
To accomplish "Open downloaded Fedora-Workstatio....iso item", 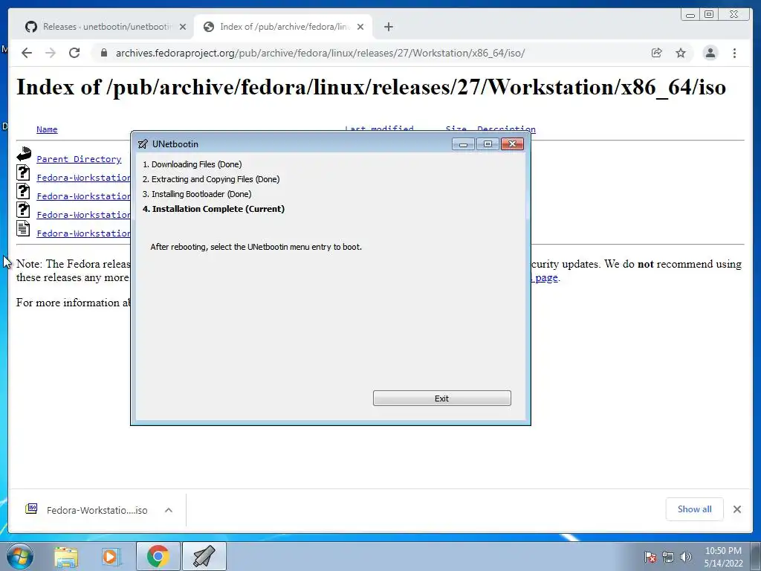I will coord(97,510).
